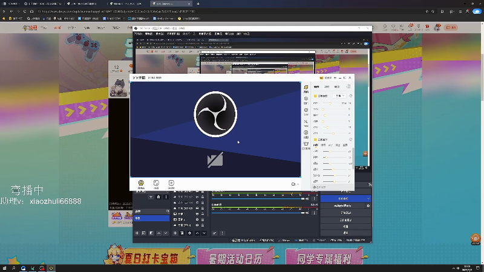
Task: Click trash button in OBS panel above scenes
Action: pos(159,197)
